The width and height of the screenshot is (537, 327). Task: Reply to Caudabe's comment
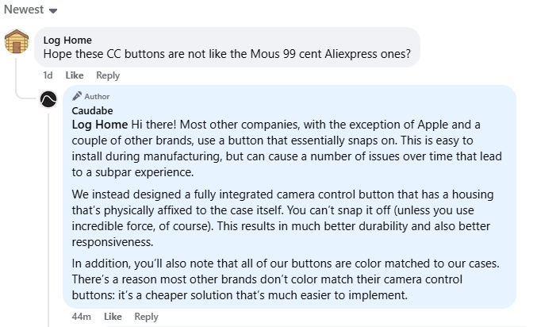[146, 317]
